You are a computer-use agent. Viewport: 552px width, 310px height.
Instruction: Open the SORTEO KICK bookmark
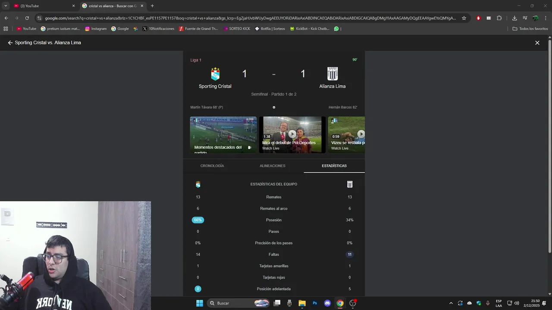[236, 29]
